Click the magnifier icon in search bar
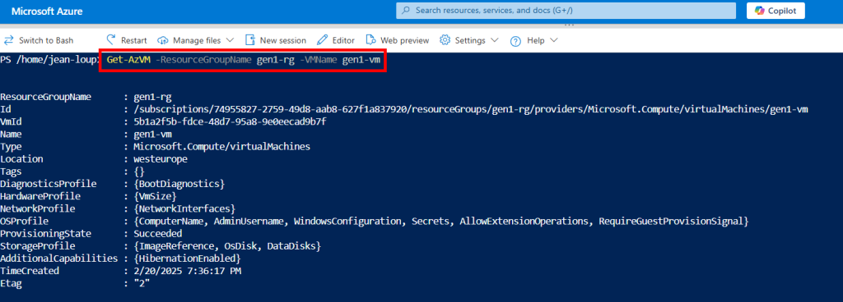The height and width of the screenshot is (302, 843). [x=406, y=10]
